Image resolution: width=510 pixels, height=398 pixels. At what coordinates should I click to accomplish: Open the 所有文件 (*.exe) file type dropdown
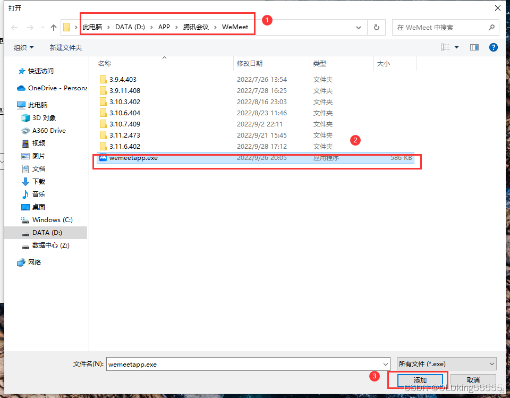[447, 364]
